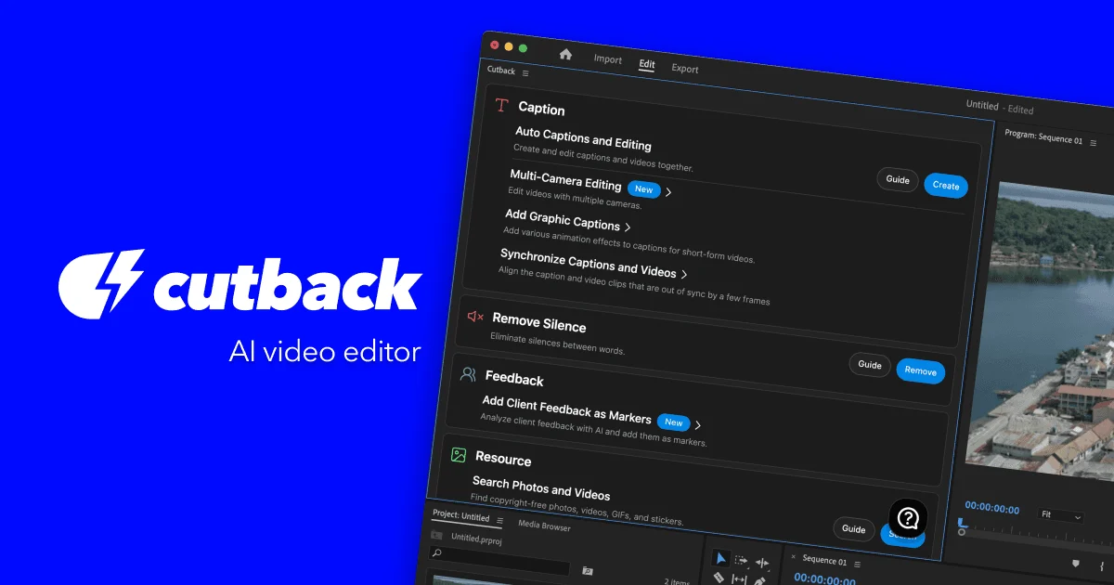The height and width of the screenshot is (585, 1114).
Task: Click the Feedback people icon
Action: (468, 374)
